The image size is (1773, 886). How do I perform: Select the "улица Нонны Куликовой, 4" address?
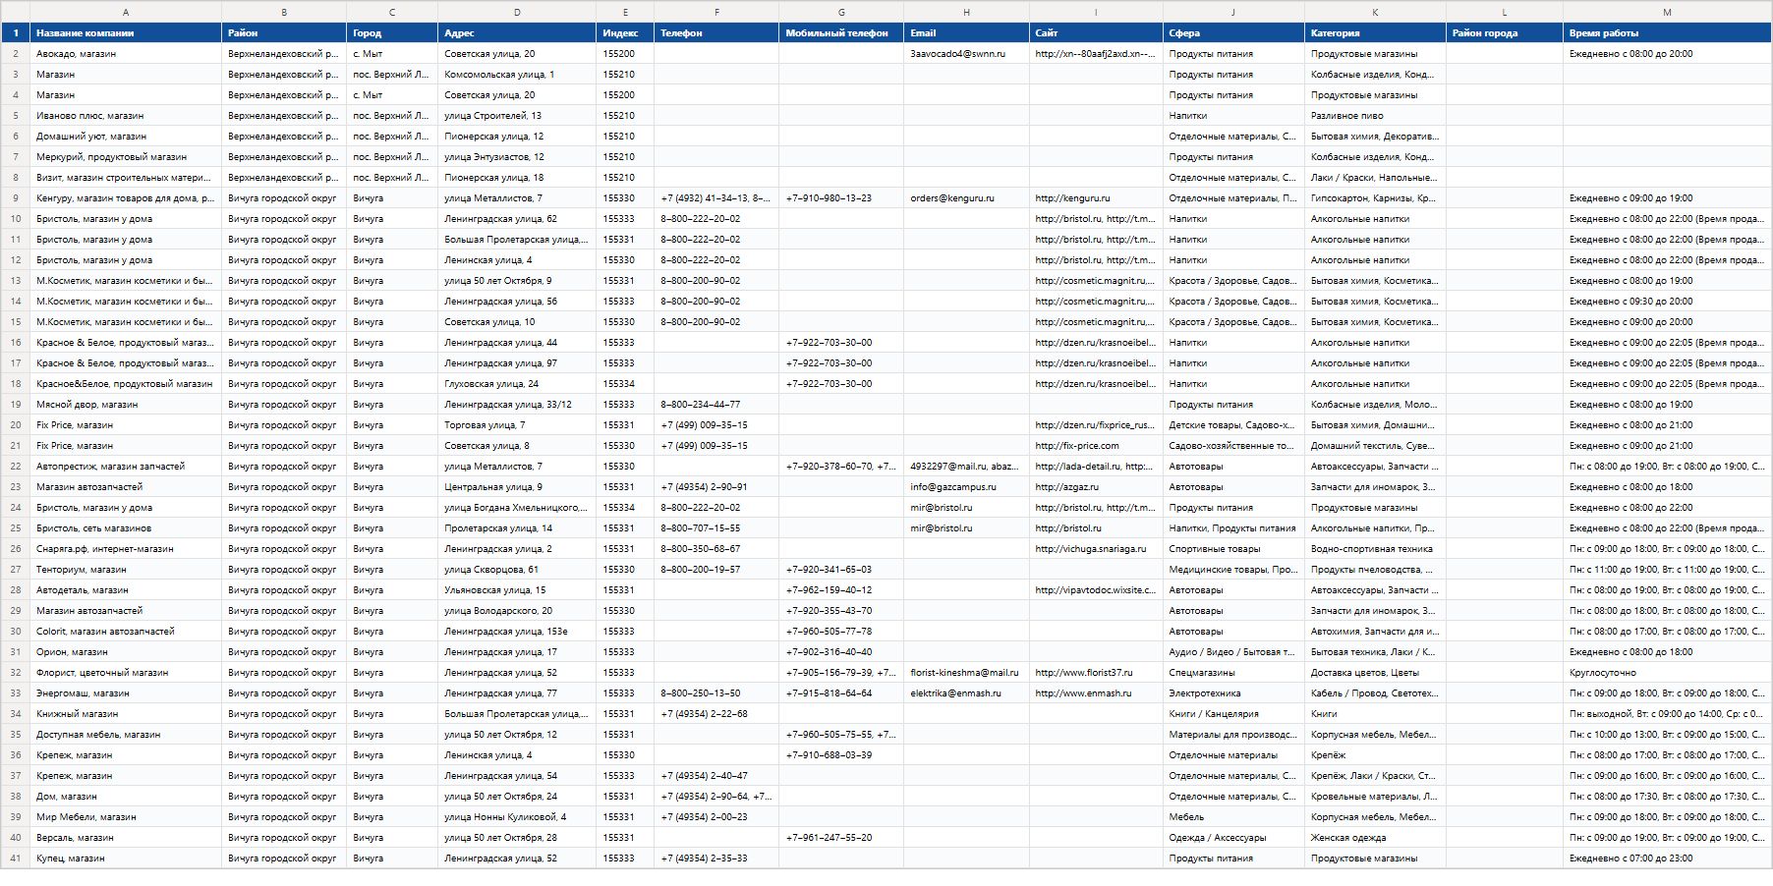point(517,817)
